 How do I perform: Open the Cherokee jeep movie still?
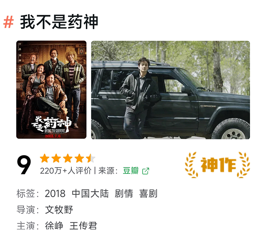coord(171,90)
